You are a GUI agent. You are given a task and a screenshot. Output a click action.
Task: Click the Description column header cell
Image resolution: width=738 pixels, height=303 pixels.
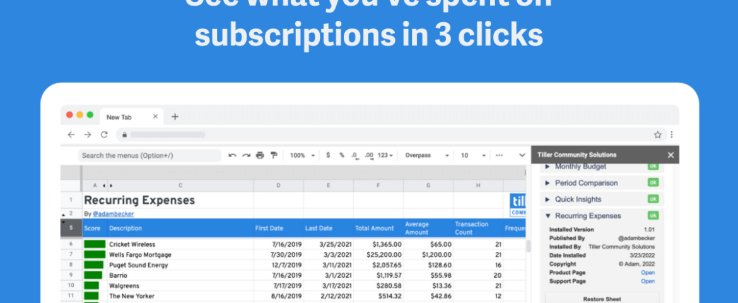[180, 228]
